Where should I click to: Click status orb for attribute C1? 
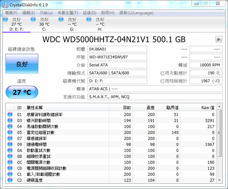[x=10, y=174]
